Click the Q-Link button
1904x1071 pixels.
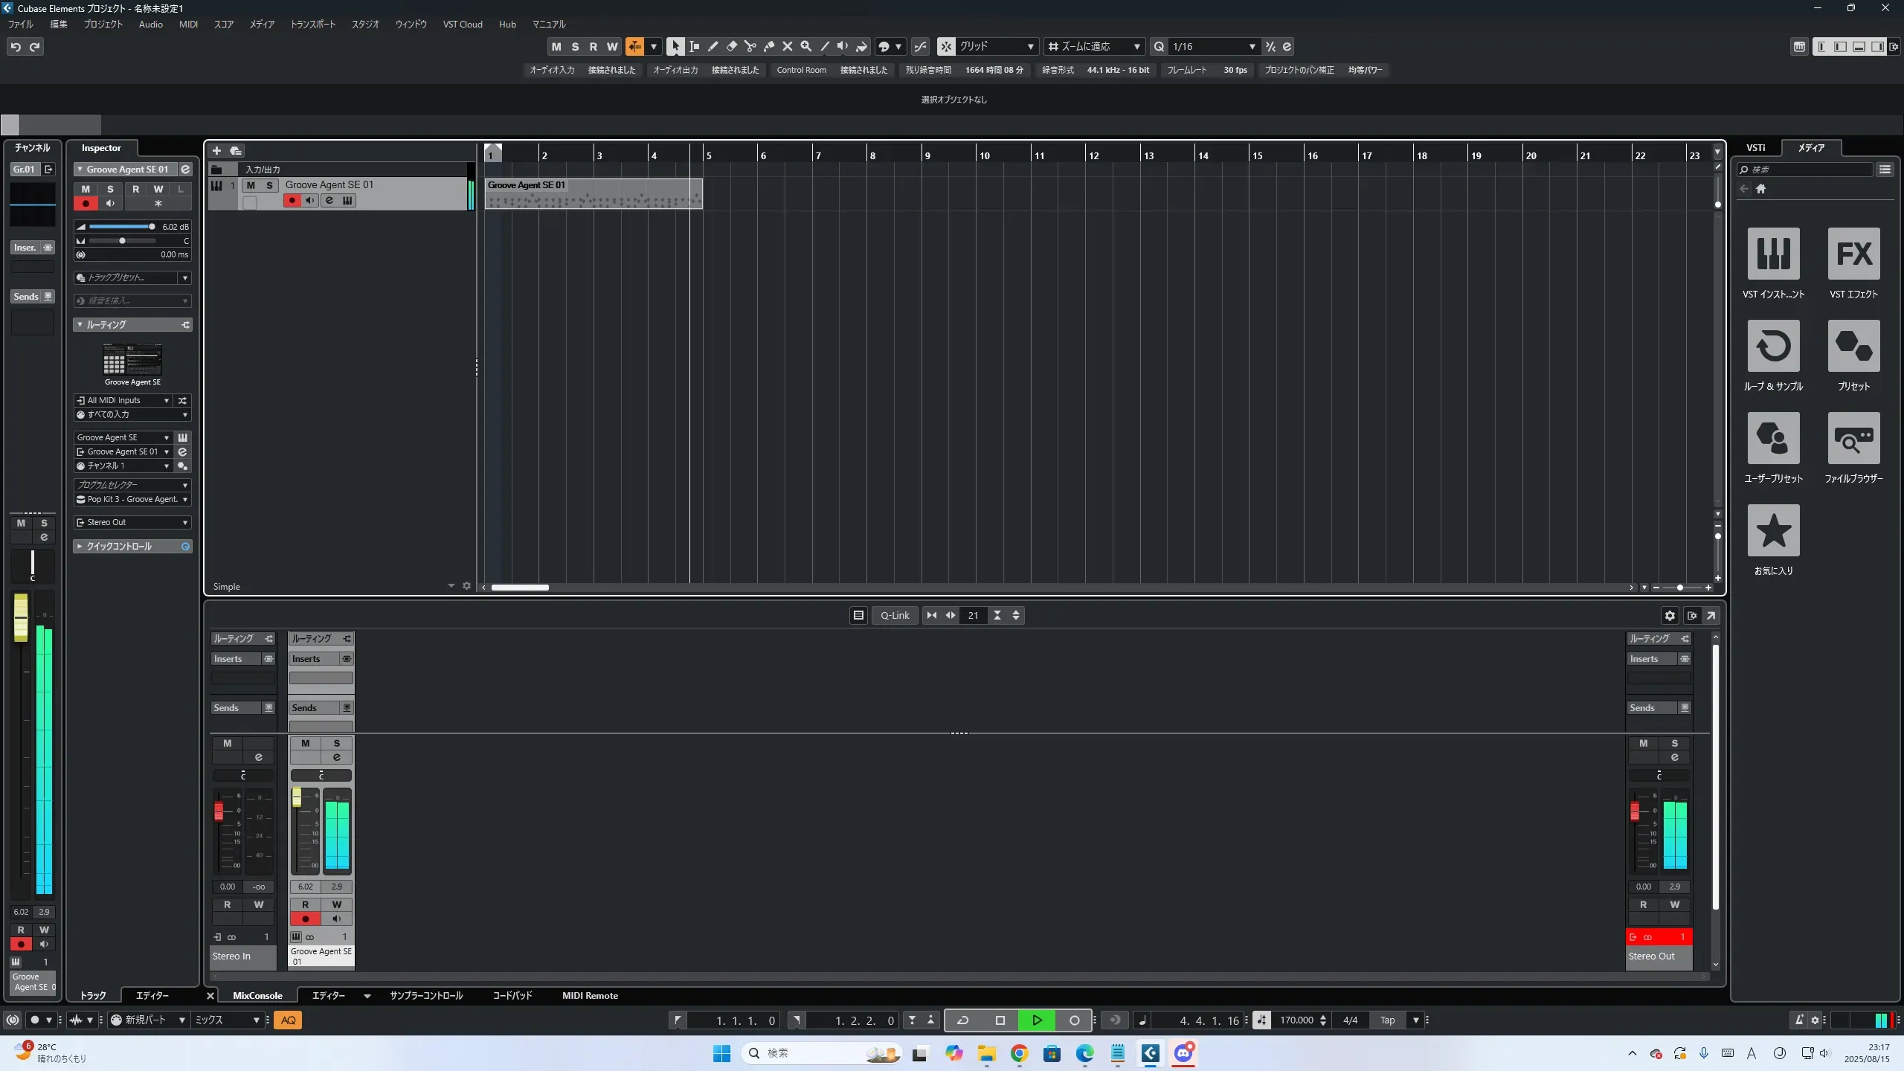(895, 615)
